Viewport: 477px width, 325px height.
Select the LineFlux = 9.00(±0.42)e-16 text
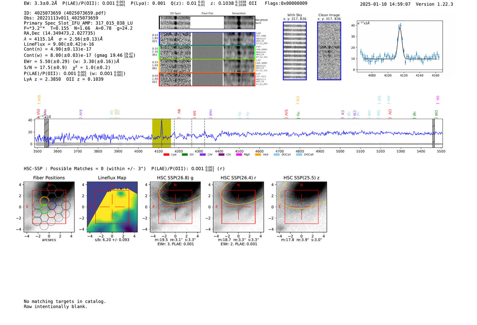point(59,44)
